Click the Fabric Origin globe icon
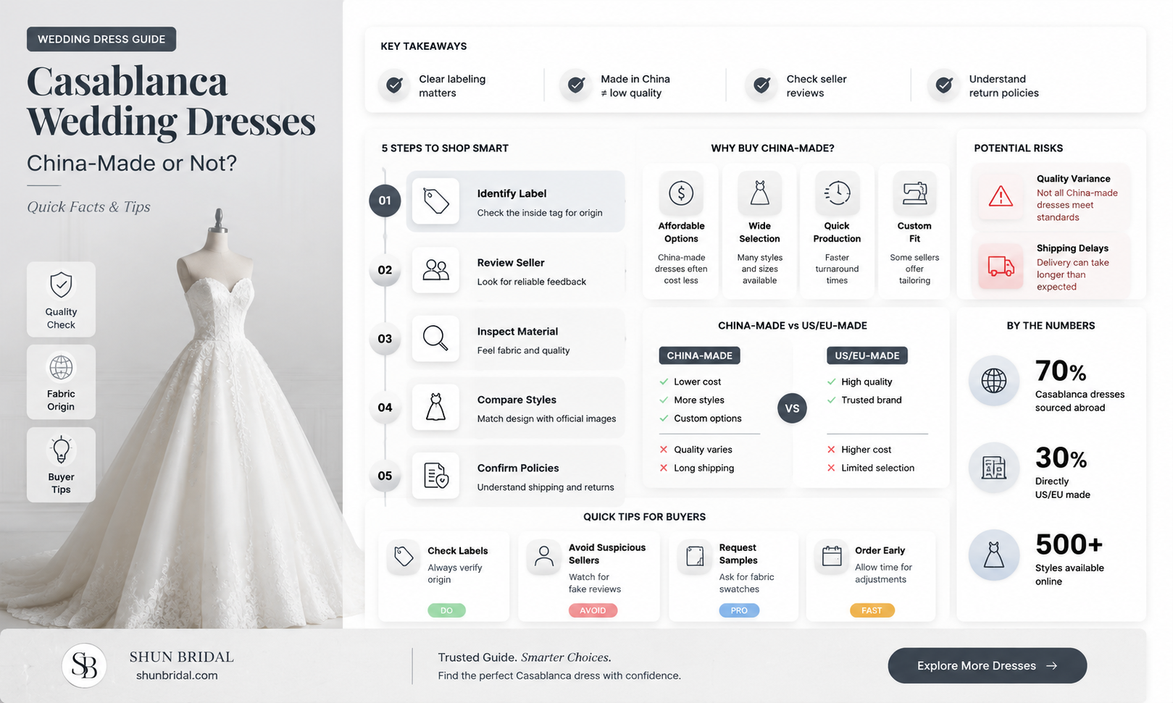The image size is (1173, 703). (x=61, y=368)
